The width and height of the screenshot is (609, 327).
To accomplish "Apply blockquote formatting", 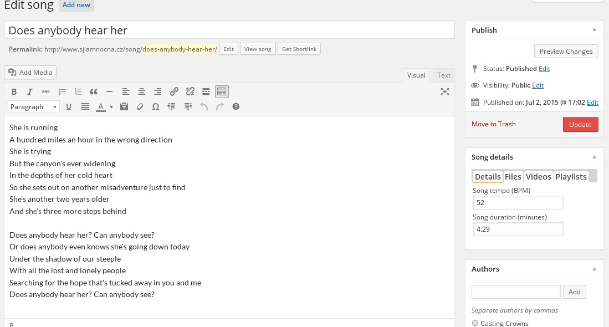I will pyautogui.click(x=94, y=91).
